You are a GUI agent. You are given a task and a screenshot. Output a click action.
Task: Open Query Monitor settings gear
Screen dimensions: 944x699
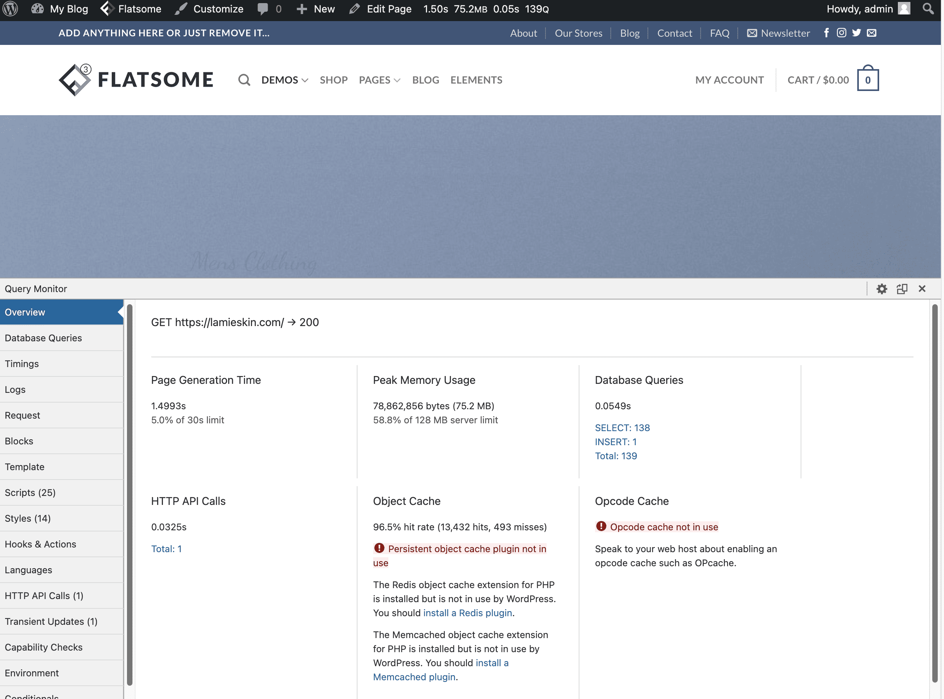pyautogui.click(x=881, y=289)
